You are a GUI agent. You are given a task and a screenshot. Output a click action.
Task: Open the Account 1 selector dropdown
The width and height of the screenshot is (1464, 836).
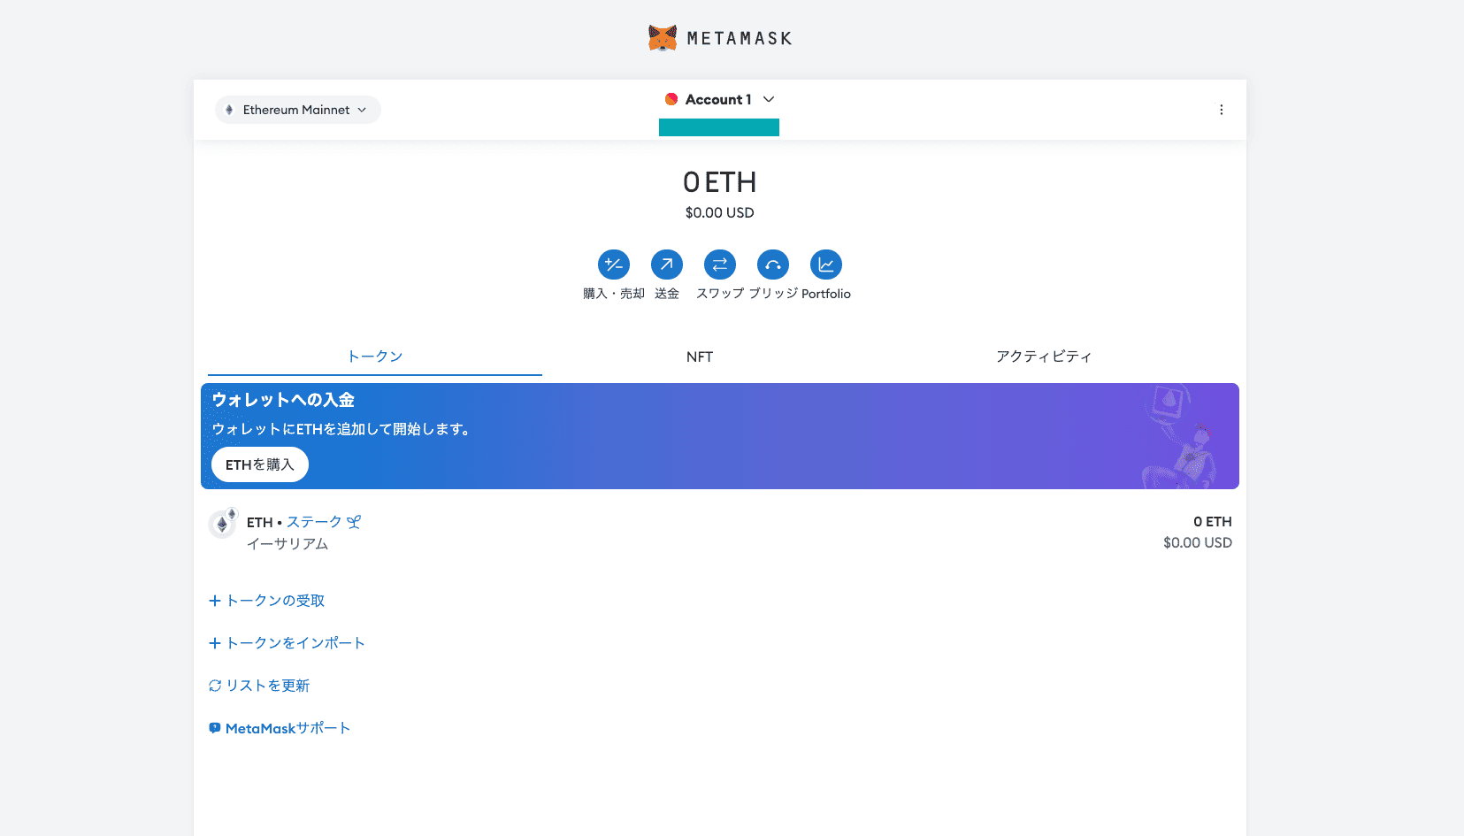coord(719,99)
